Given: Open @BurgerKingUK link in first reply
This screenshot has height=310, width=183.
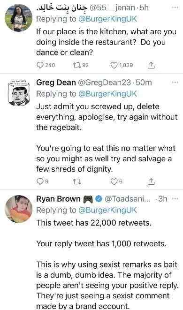Looking at the screenshot, I should coord(107,19).
